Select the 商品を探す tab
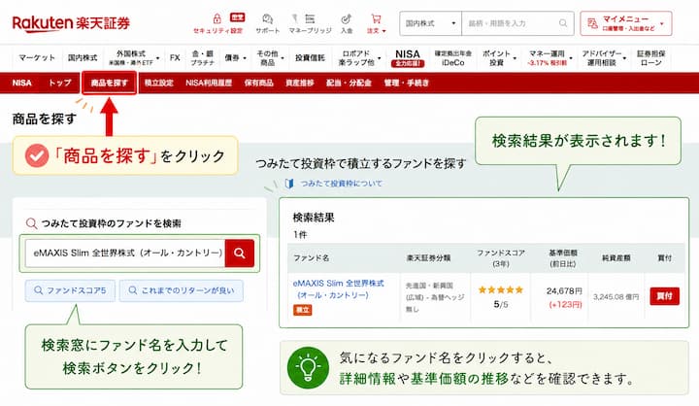 pyautogui.click(x=109, y=83)
